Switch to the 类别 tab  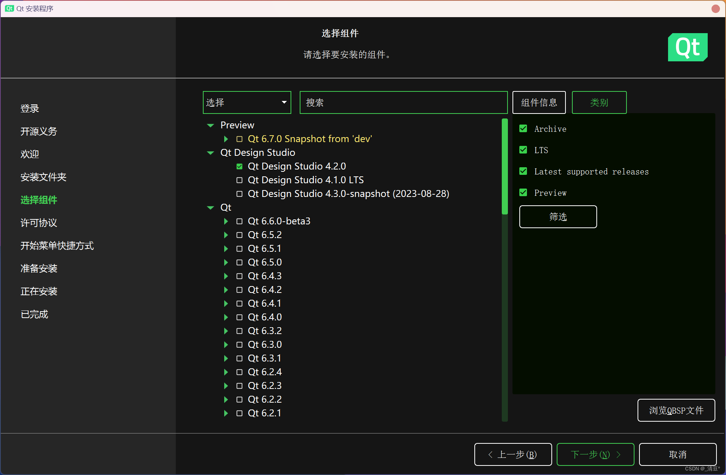point(599,102)
